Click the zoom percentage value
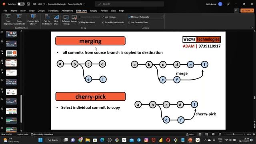The height and width of the screenshot is (144, 256). 249,134
